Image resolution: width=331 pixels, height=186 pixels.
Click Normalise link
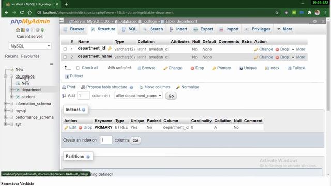pos(187,87)
